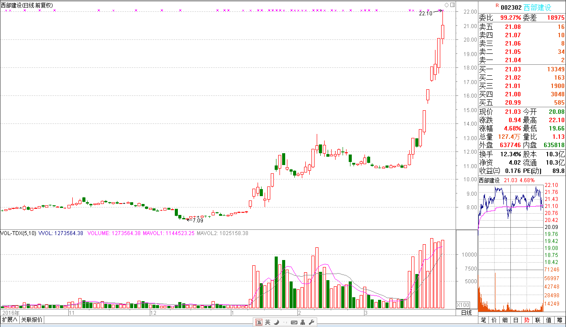Open the 扩展∧ panel
Screen dimensions: 566x327
point(9,320)
